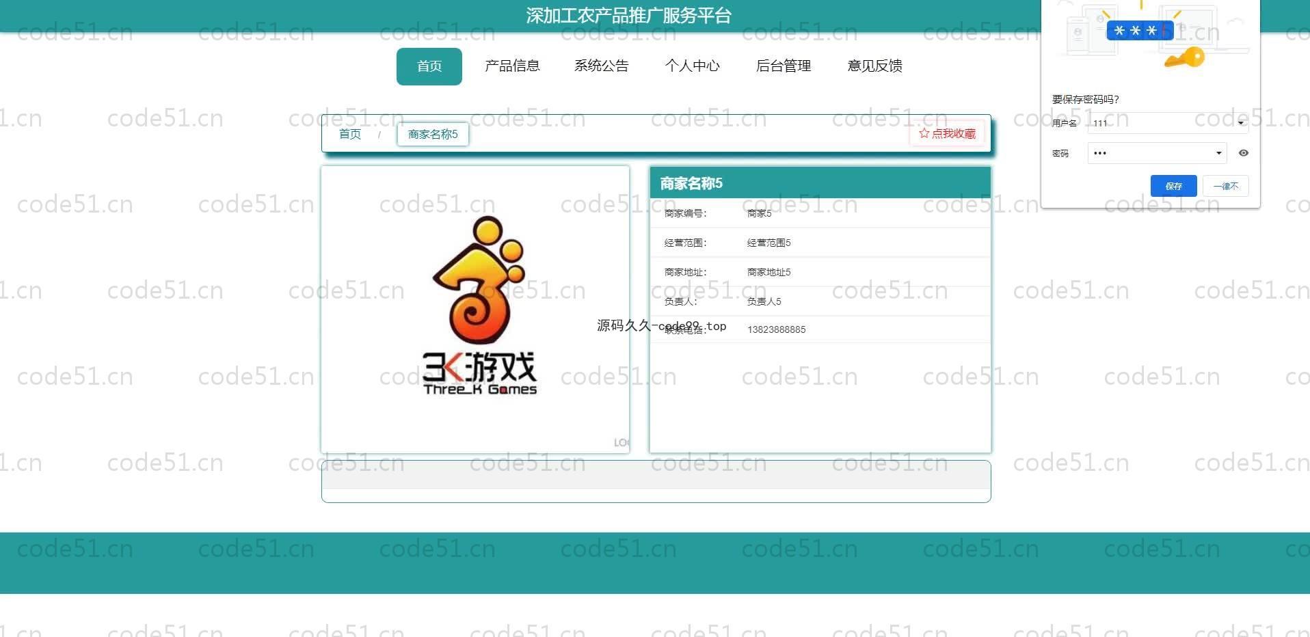Screen dimensions: 1310x637
Task: Click the 商家5 merchant number value
Action: 760,213
